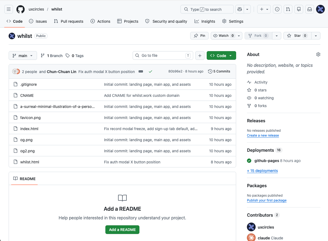Viewport: 328px width, 241px height.
Task: Expand the Star lists dropdown arrow
Action: [316, 36]
